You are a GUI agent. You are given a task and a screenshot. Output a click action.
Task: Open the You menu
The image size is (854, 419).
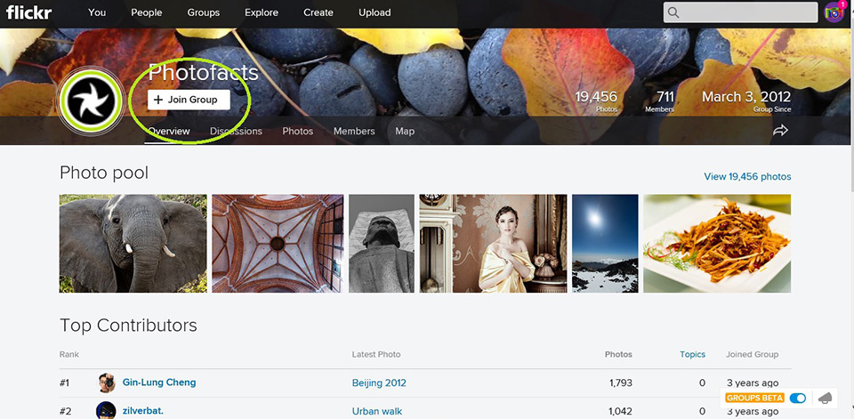97,12
